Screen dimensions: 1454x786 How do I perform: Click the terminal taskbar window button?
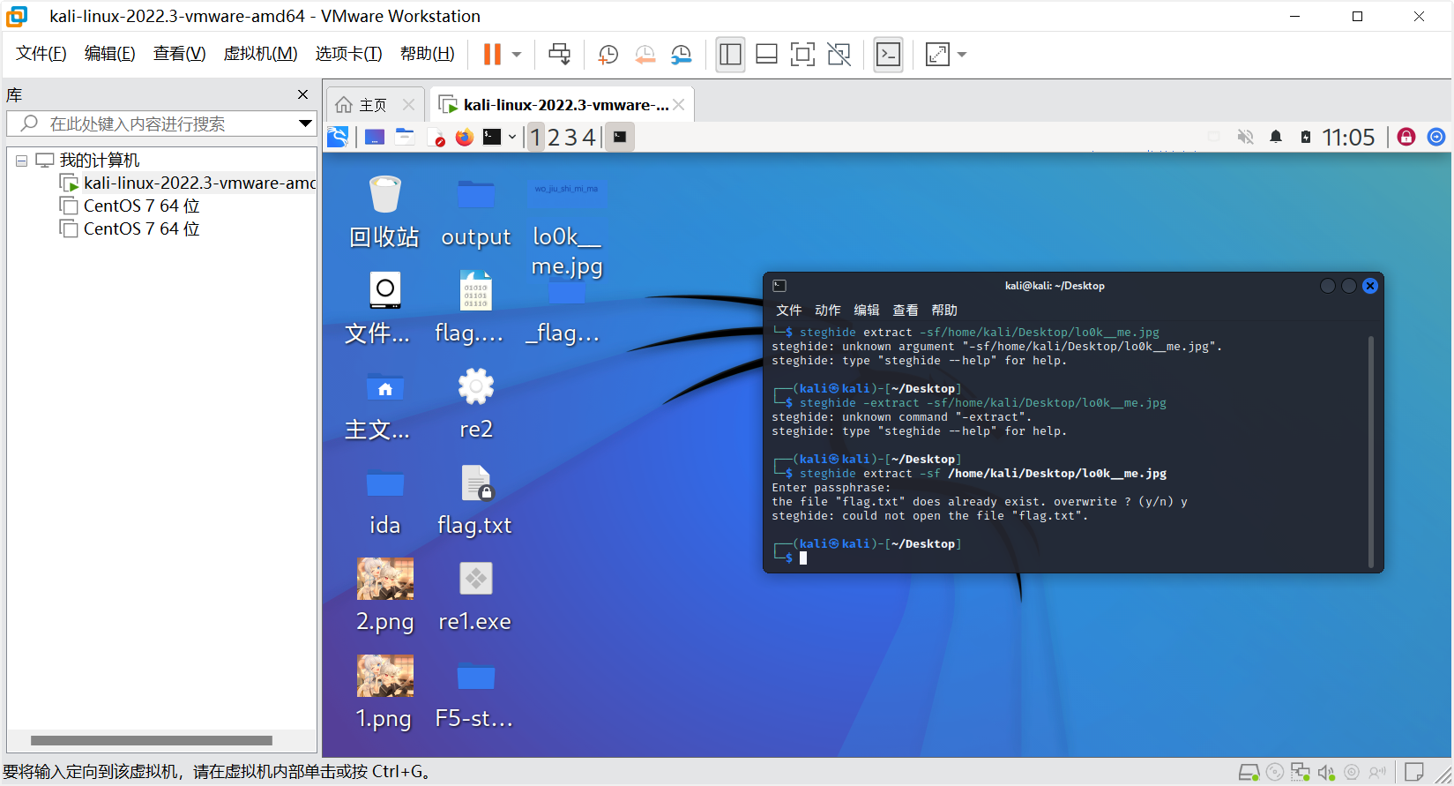(620, 137)
